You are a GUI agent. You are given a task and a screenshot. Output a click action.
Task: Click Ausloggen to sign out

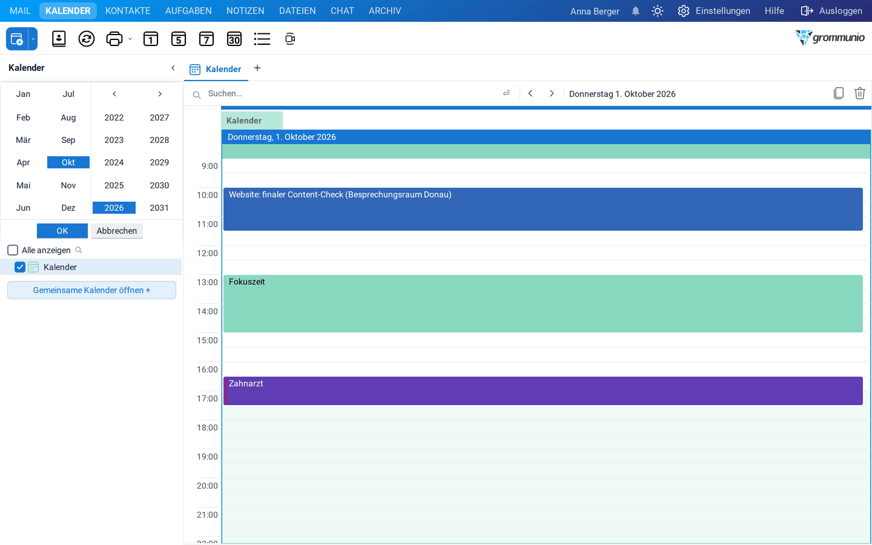pyautogui.click(x=831, y=11)
